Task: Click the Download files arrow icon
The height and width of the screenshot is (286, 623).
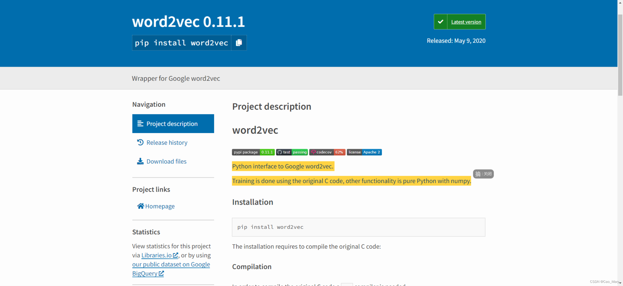Action: tap(140, 161)
